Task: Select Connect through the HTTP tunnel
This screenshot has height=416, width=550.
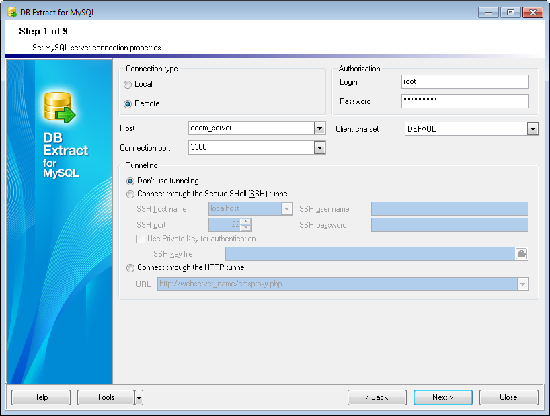Action: tap(130, 267)
